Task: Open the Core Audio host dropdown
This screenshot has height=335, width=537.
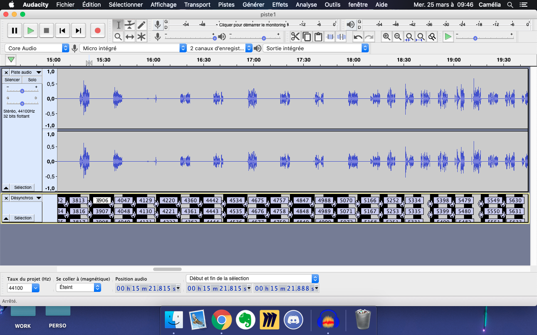Action: click(37, 48)
